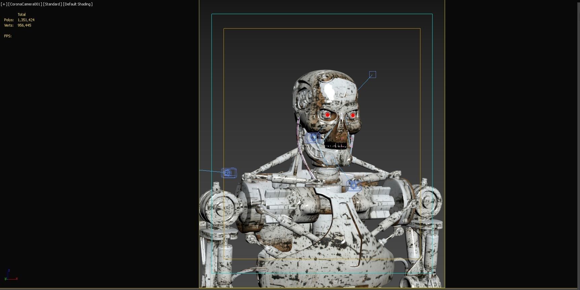Select the light gizmo beside the robot jaw
The height and width of the screenshot is (290, 580).
(x=313, y=137)
